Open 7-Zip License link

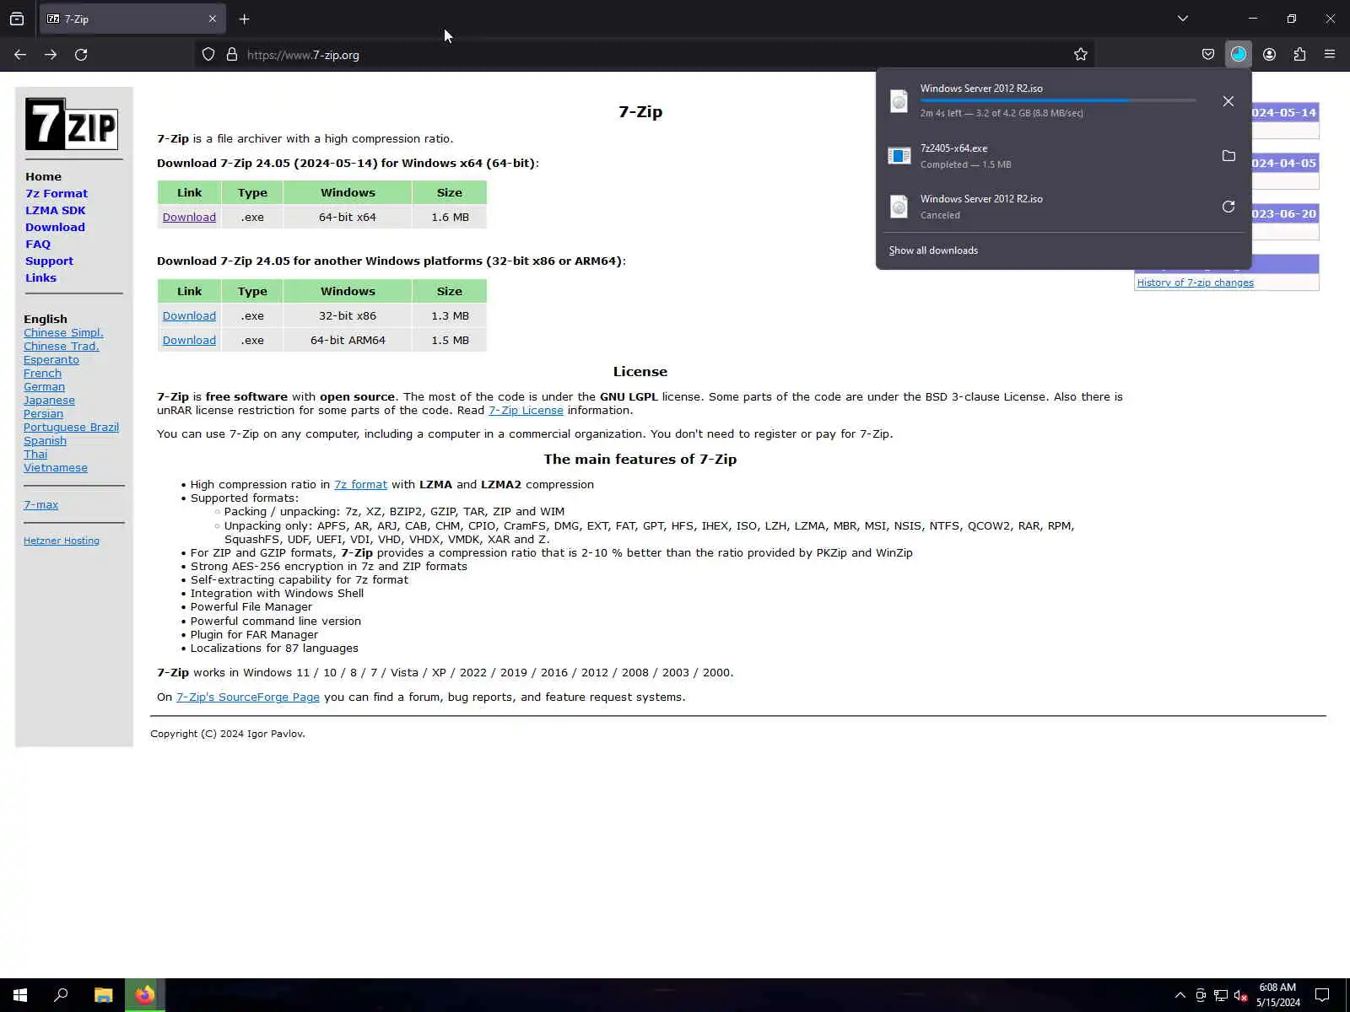click(526, 410)
